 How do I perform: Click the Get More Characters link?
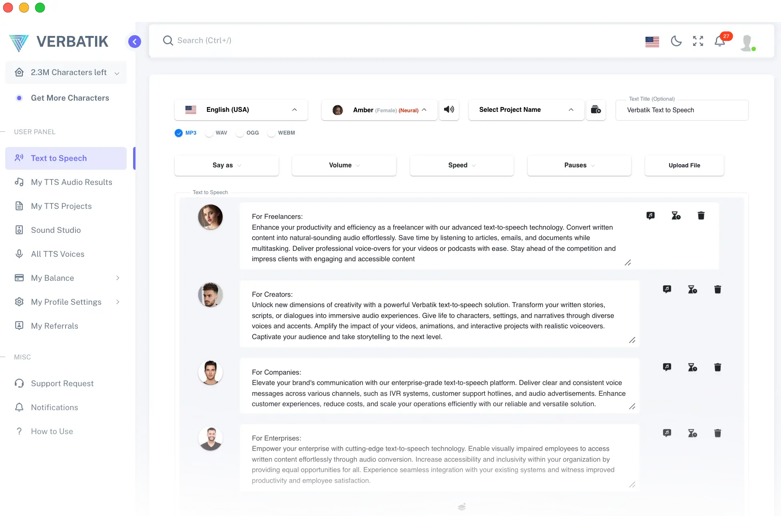70,98
